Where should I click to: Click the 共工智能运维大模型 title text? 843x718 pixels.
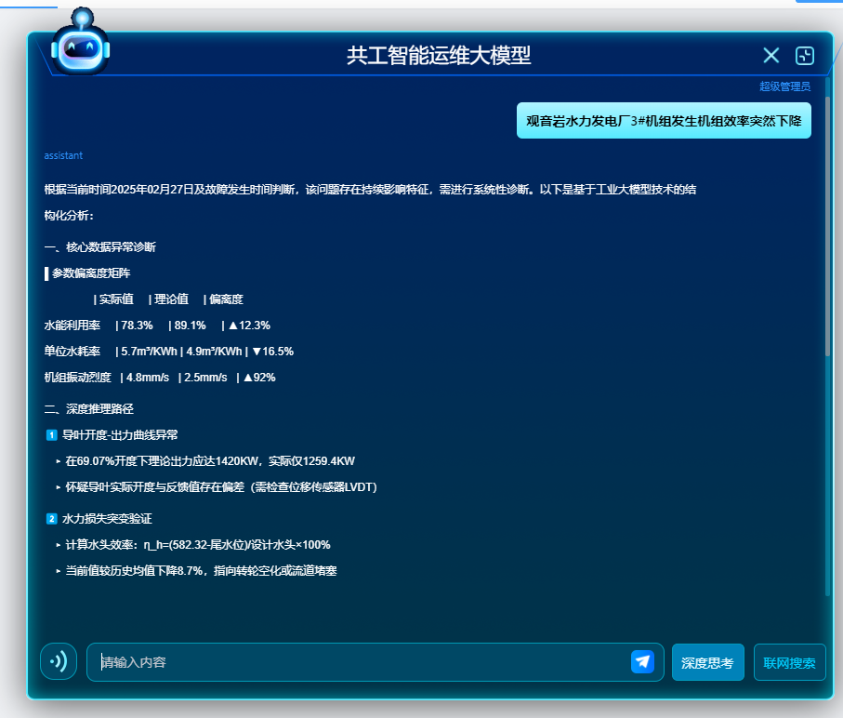coord(439,55)
